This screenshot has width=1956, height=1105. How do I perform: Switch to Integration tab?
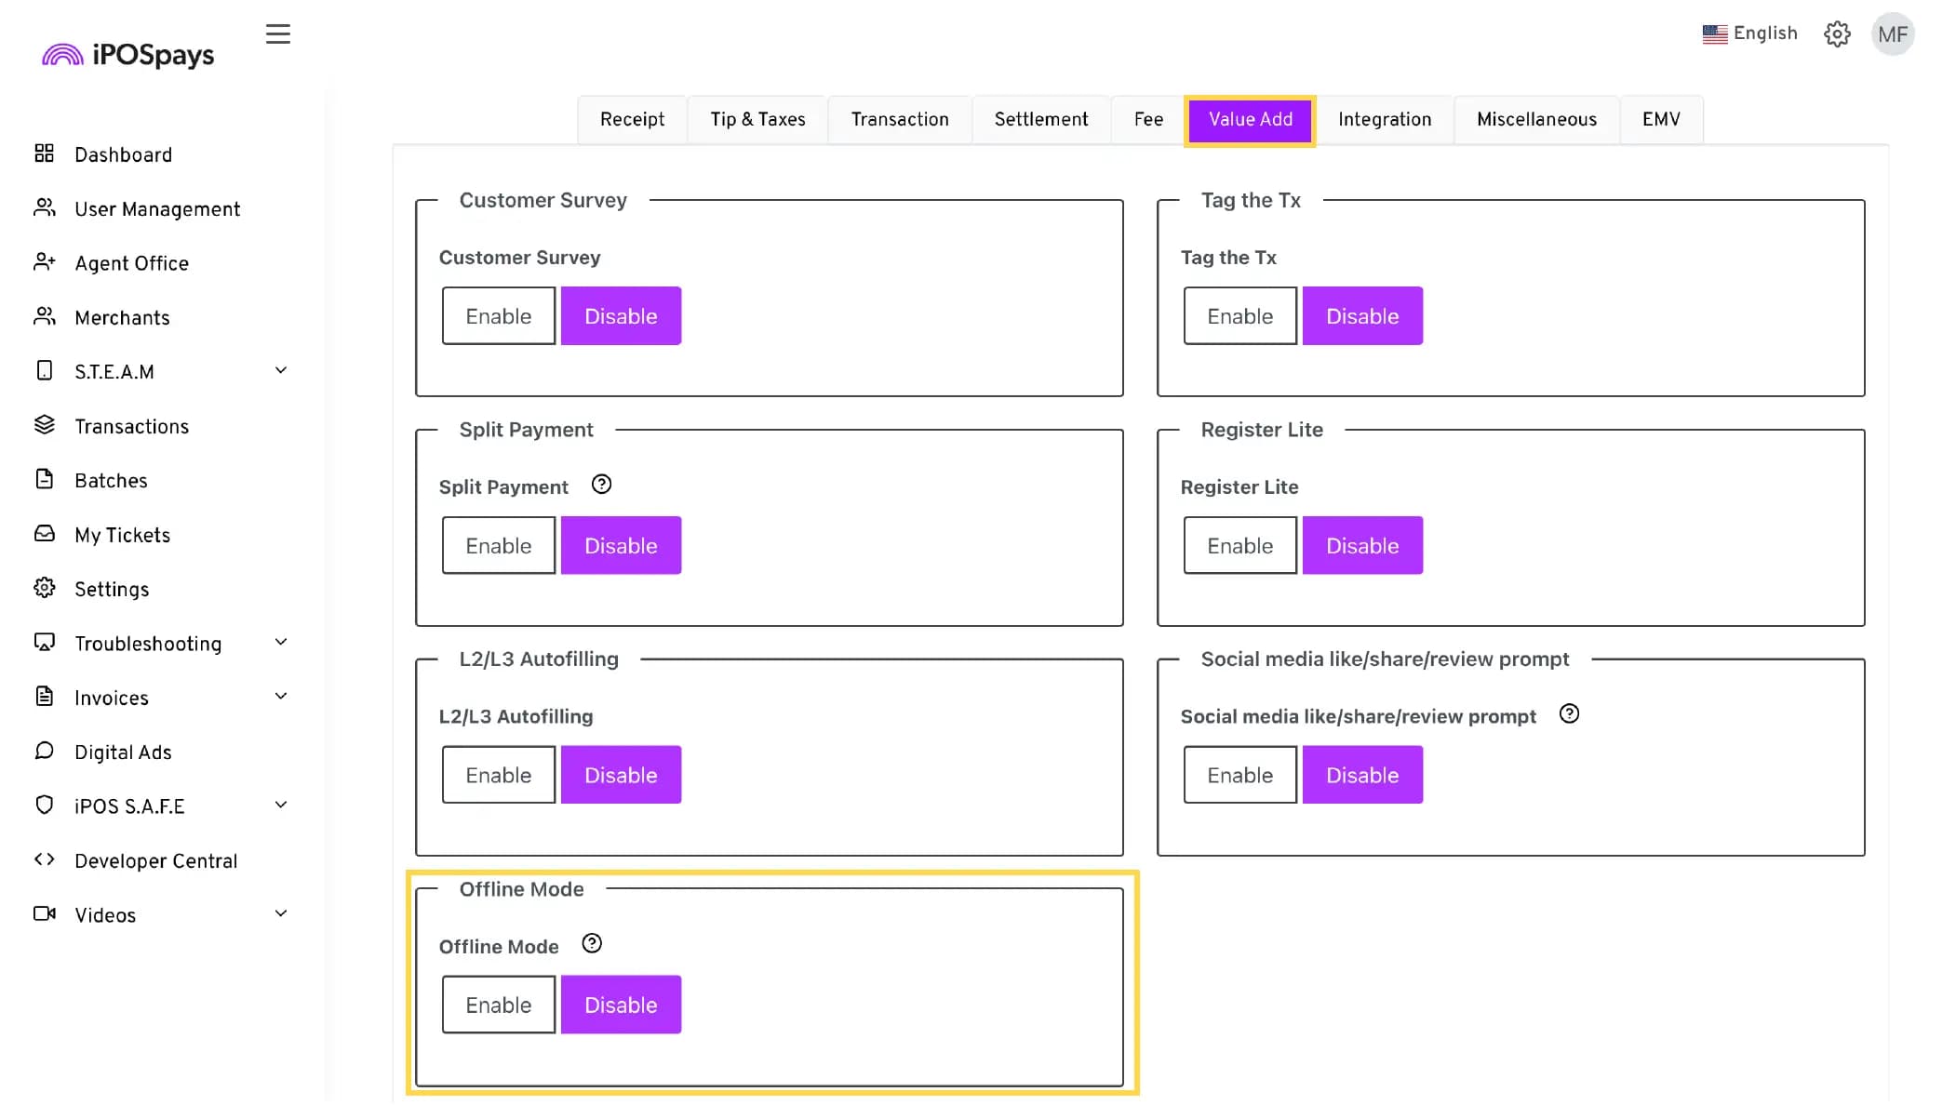click(1384, 119)
